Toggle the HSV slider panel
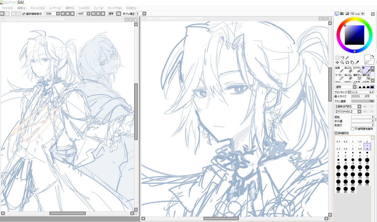 pyautogui.click(x=347, y=14)
